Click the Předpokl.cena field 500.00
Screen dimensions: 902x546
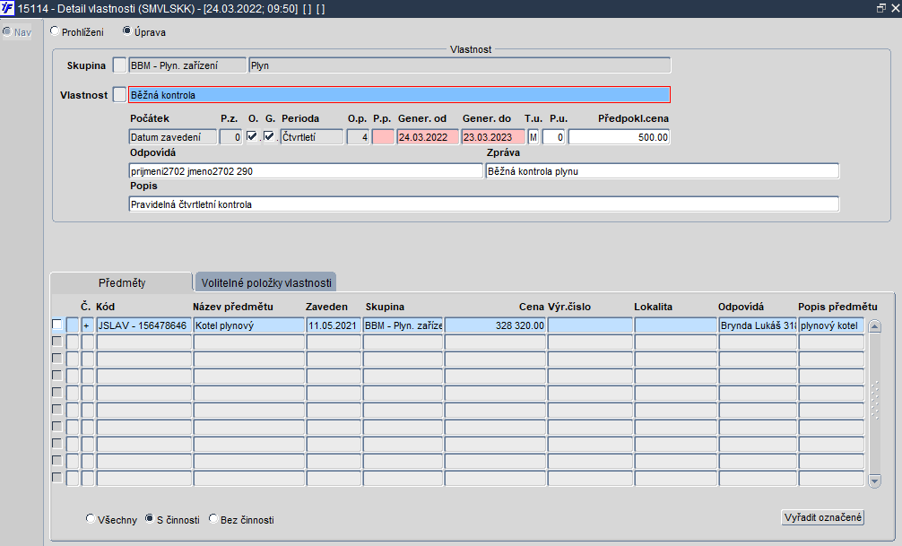pos(619,137)
